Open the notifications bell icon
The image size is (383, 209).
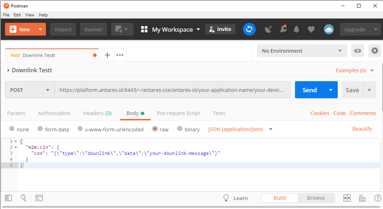click(296, 30)
